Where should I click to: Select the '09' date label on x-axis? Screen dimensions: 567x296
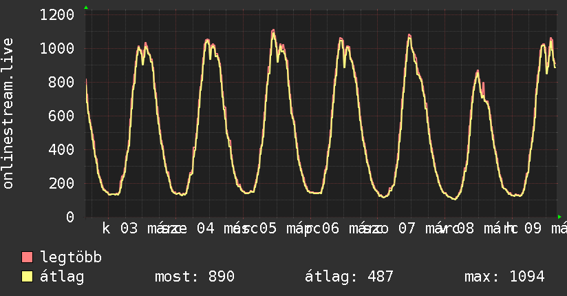[x=532, y=229]
